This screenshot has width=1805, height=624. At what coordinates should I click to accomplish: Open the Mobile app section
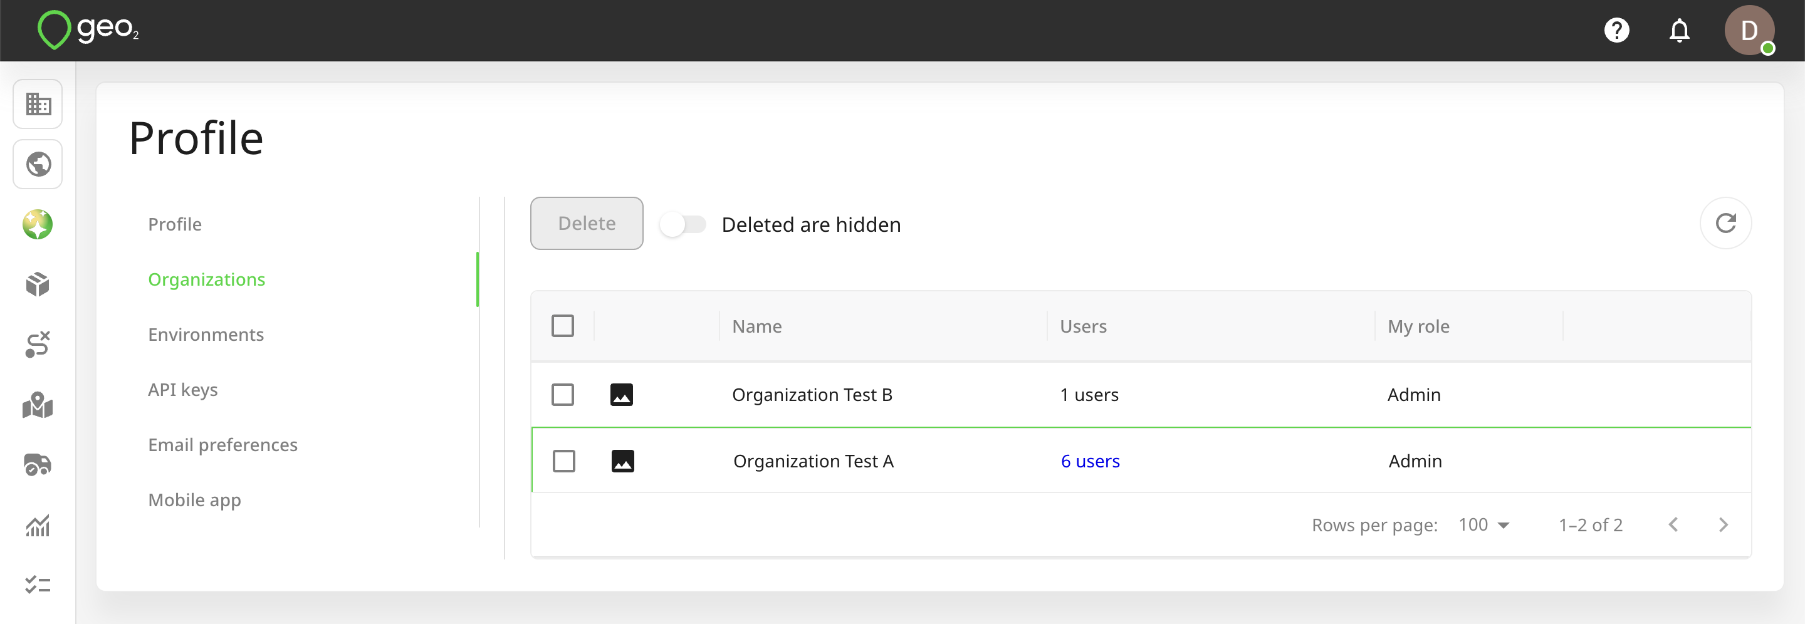195,500
